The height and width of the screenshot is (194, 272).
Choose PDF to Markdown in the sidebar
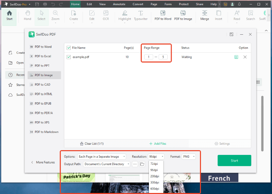point(44,132)
